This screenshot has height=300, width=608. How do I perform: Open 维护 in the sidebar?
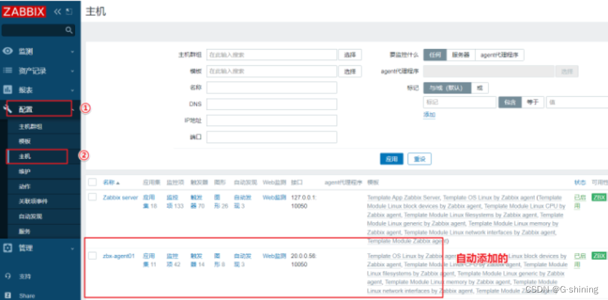pyautogui.click(x=24, y=171)
